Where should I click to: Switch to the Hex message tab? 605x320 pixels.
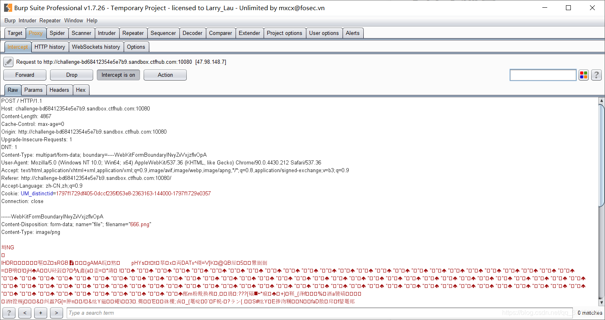click(81, 90)
